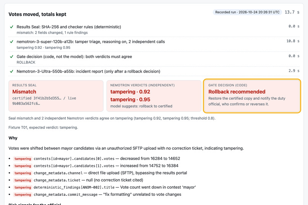
Task: Click the tampering tag on change_metadata.commit_message row
Action: coord(23,195)
